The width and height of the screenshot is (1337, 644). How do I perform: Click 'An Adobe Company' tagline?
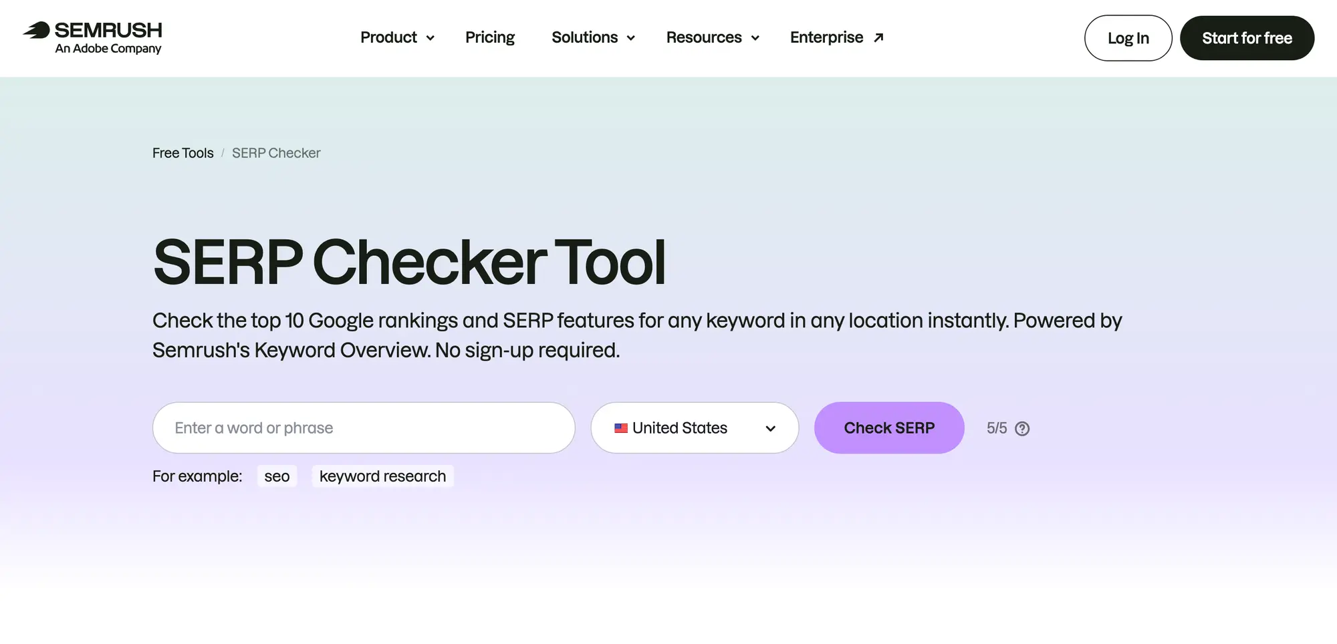pyautogui.click(x=108, y=49)
